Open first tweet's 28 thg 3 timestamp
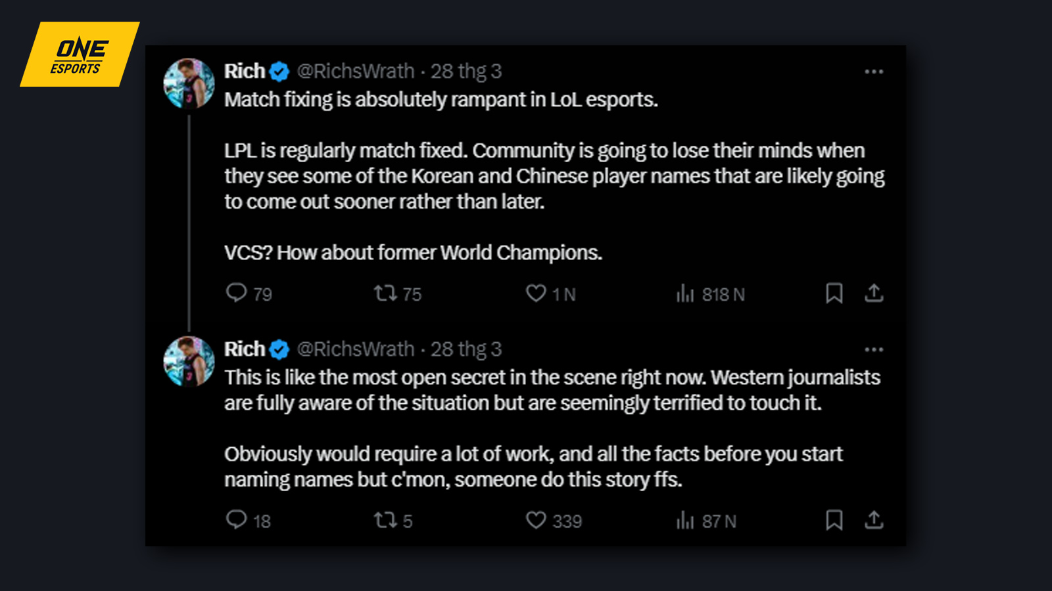Image resolution: width=1052 pixels, height=591 pixels. [x=466, y=71]
